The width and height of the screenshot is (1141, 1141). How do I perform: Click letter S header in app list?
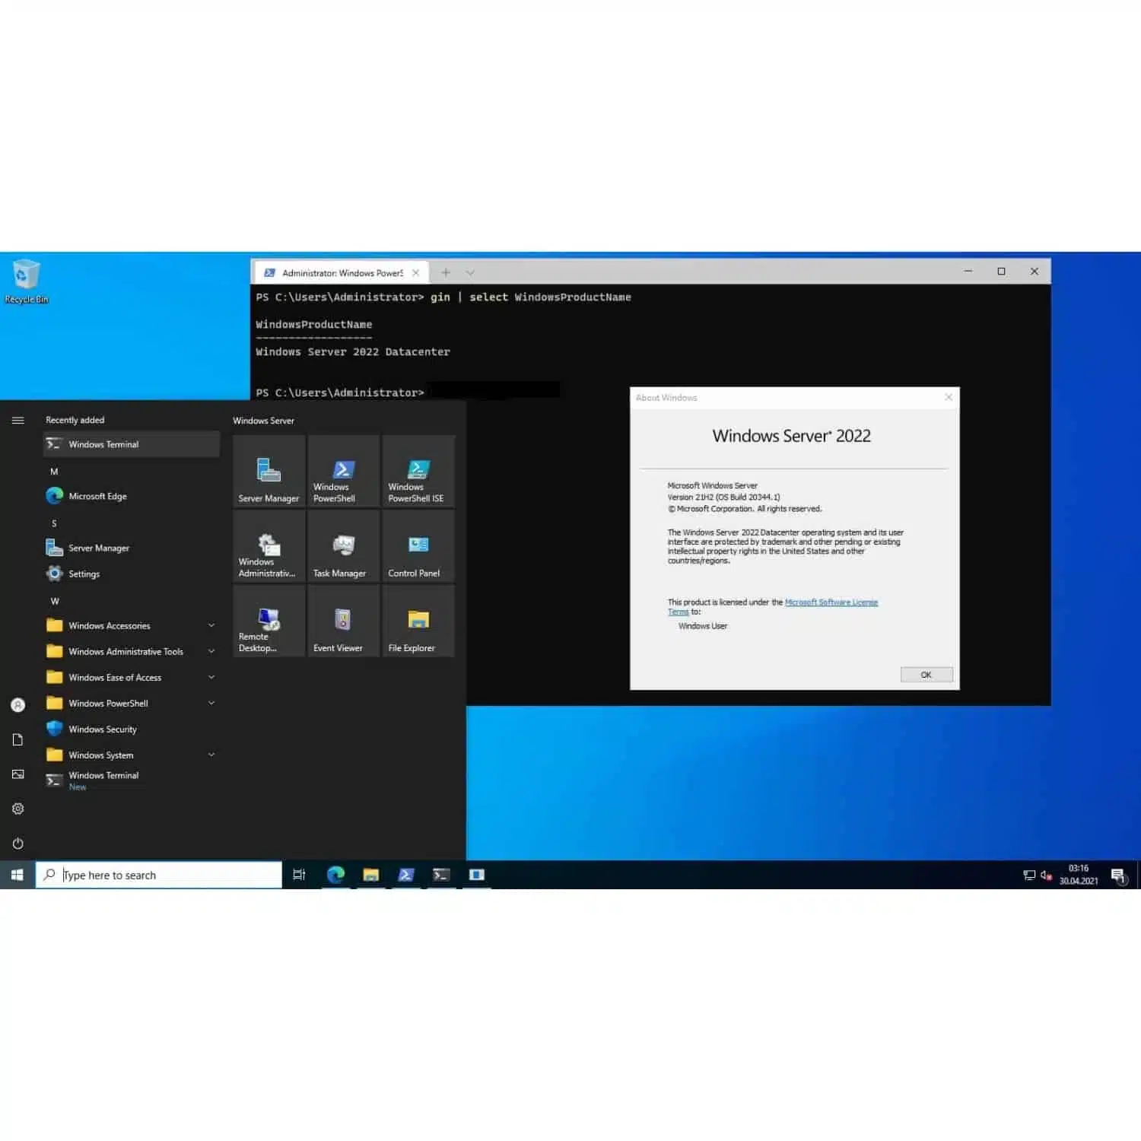tap(54, 523)
